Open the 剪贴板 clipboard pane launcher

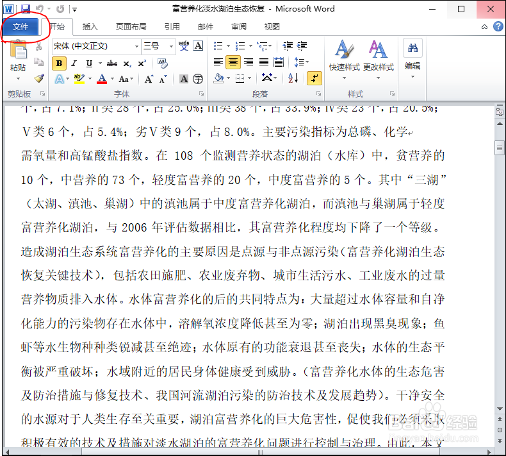pos(43,94)
